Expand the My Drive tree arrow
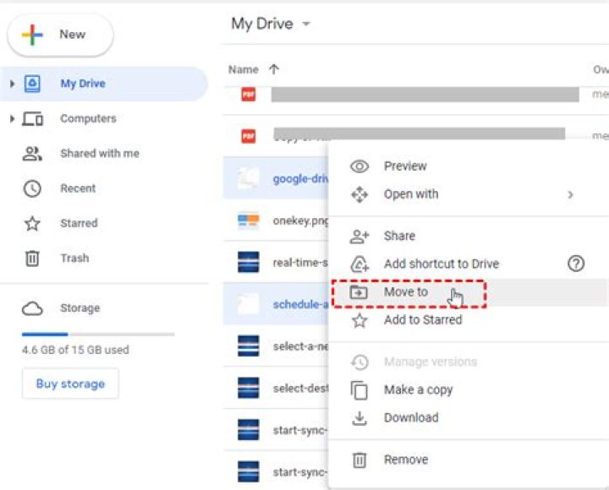 [12, 84]
